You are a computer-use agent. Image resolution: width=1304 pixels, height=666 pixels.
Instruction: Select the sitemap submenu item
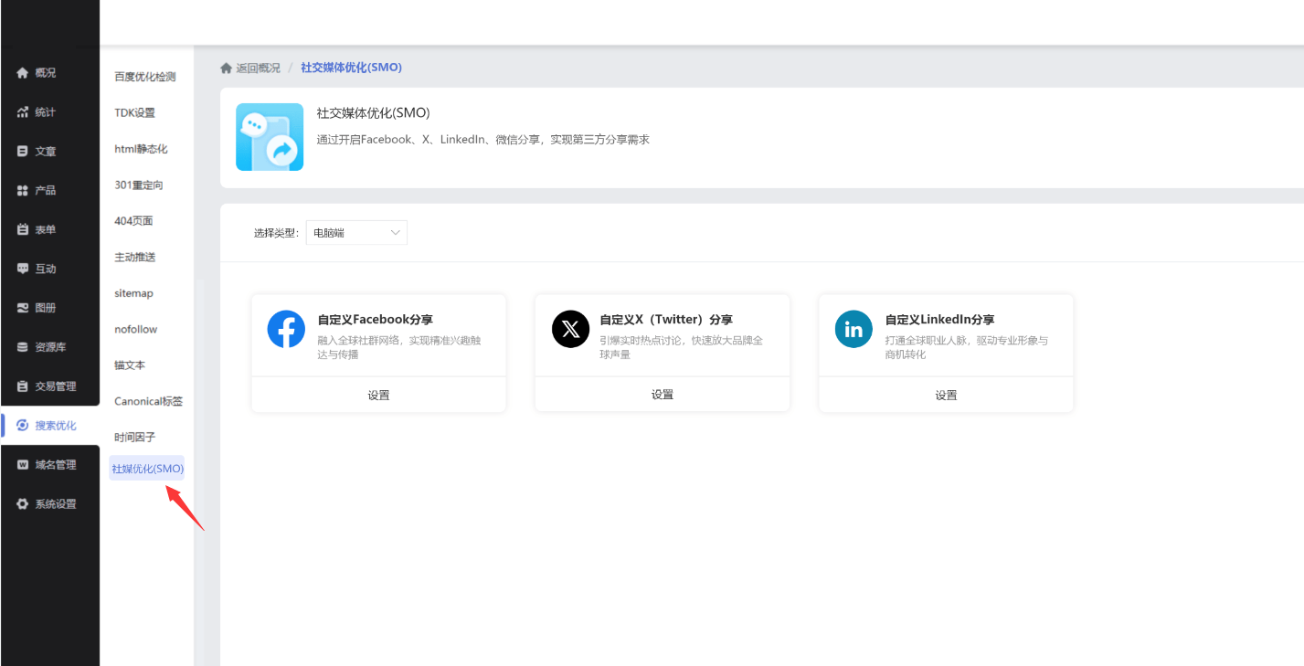pos(133,293)
